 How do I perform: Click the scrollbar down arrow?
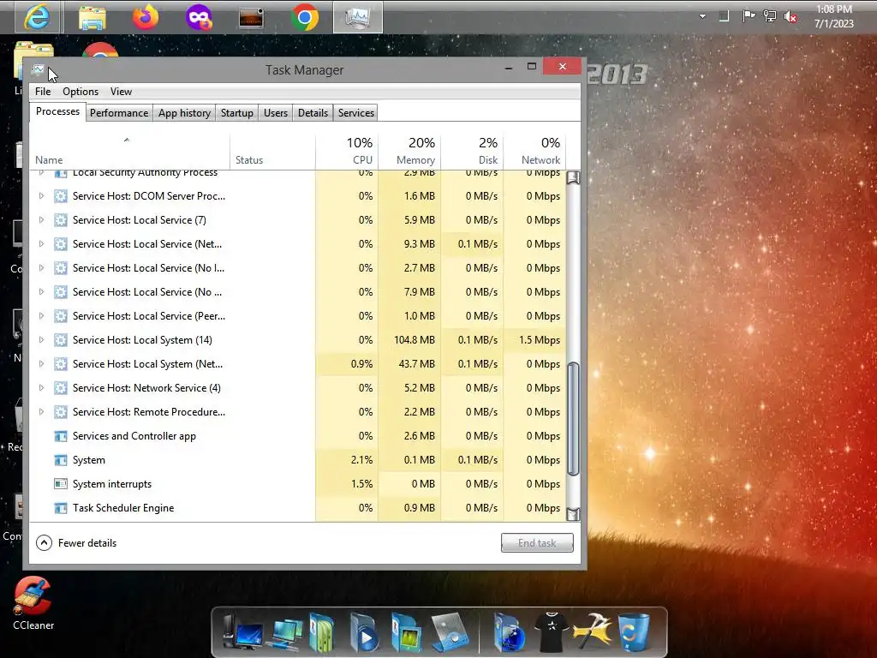pyautogui.click(x=573, y=514)
